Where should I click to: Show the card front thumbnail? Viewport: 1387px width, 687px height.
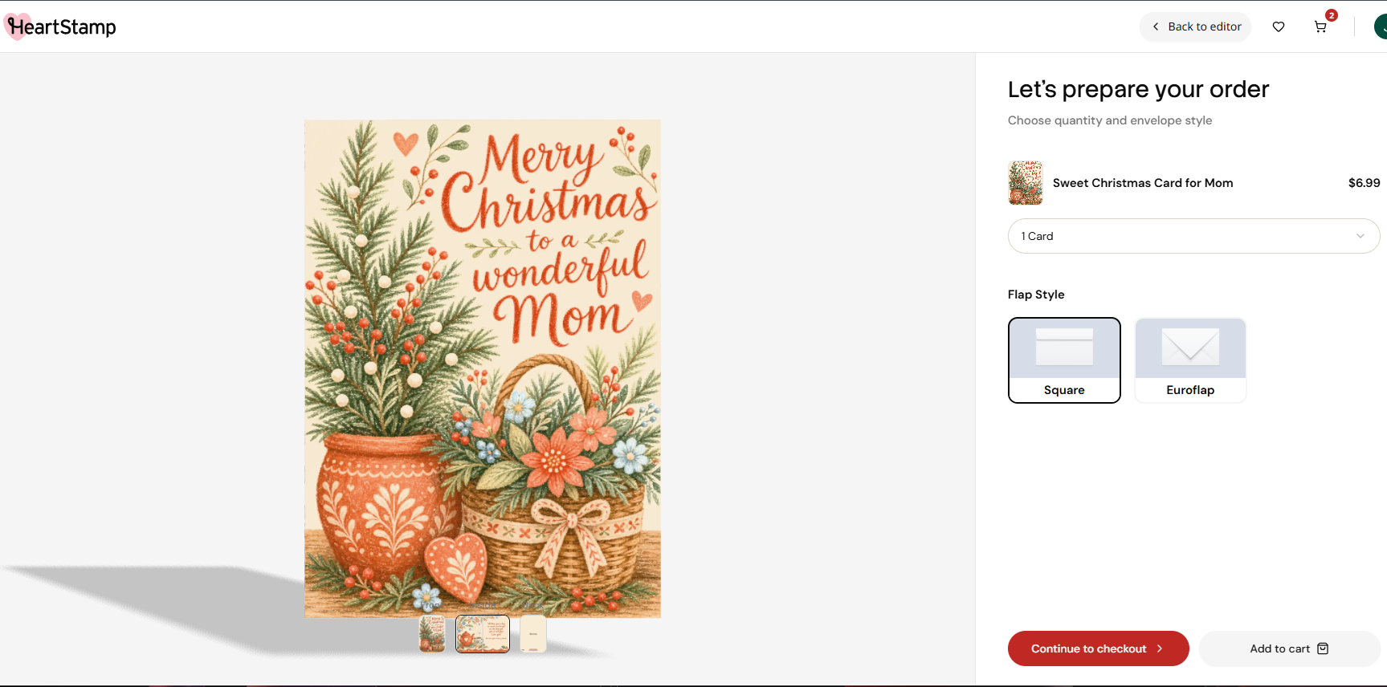pos(432,634)
